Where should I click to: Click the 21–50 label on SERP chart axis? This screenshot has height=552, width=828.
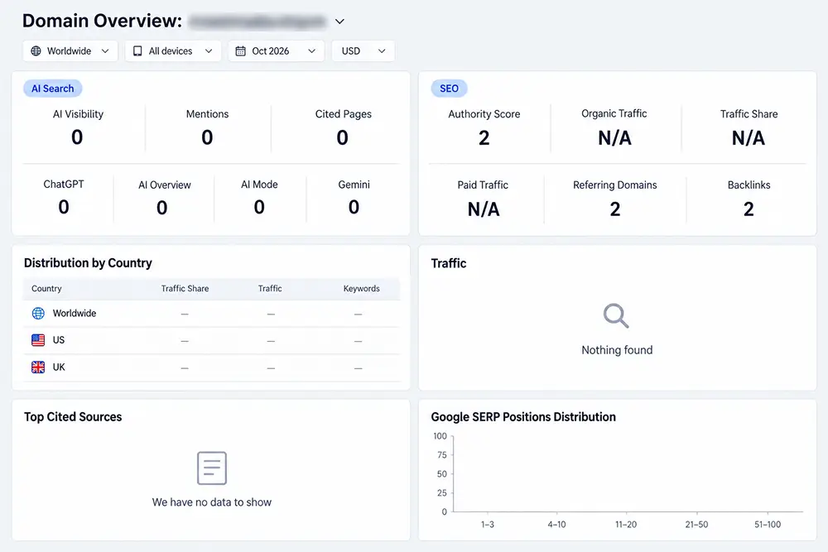(696, 525)
